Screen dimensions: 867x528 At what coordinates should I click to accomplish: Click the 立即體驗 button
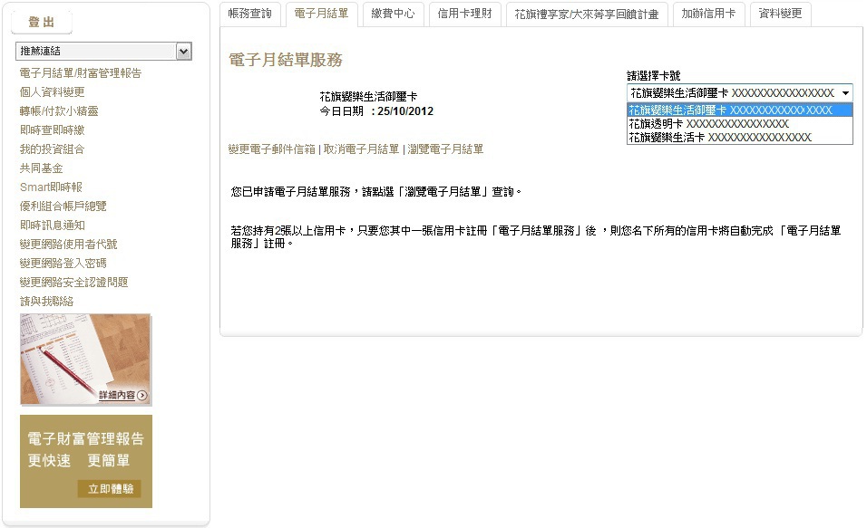click(x=110, y=489)
